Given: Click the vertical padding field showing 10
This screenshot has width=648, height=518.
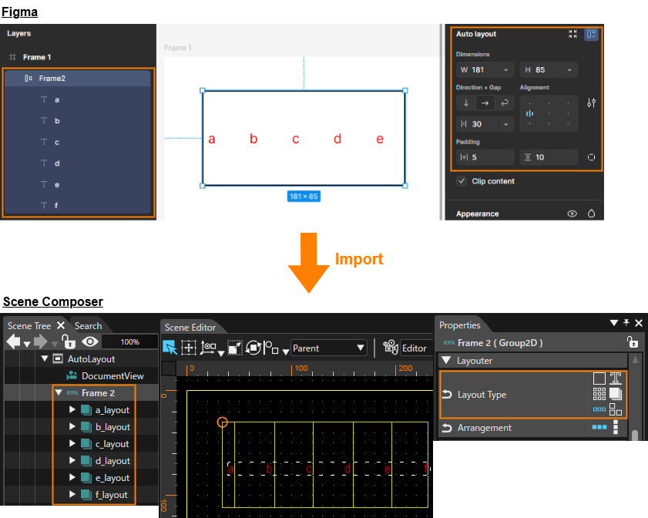Looking at the screenshot, I should [549, 157].
